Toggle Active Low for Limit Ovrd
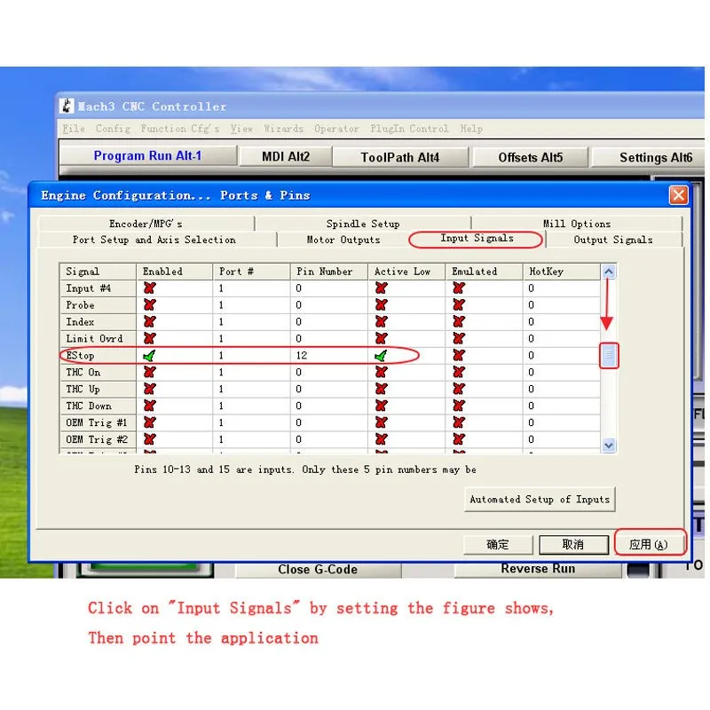The height and width of the screenshot is (710, 710). pyautogui.click(x=382, y=338)
